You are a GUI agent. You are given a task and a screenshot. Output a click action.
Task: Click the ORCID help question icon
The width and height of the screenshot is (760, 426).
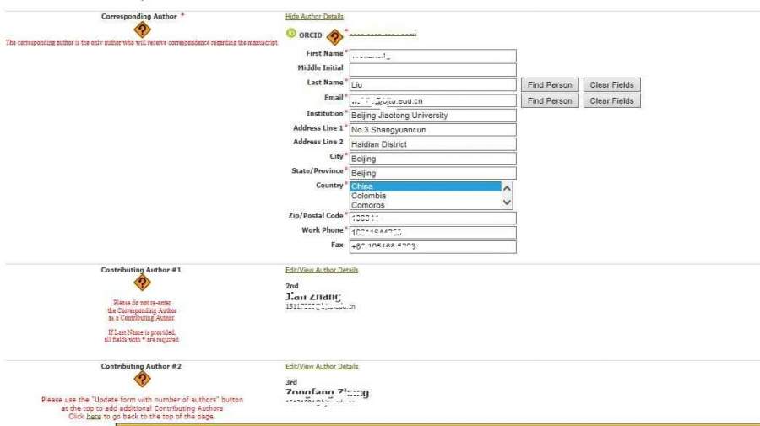click(x=334, y=37)
